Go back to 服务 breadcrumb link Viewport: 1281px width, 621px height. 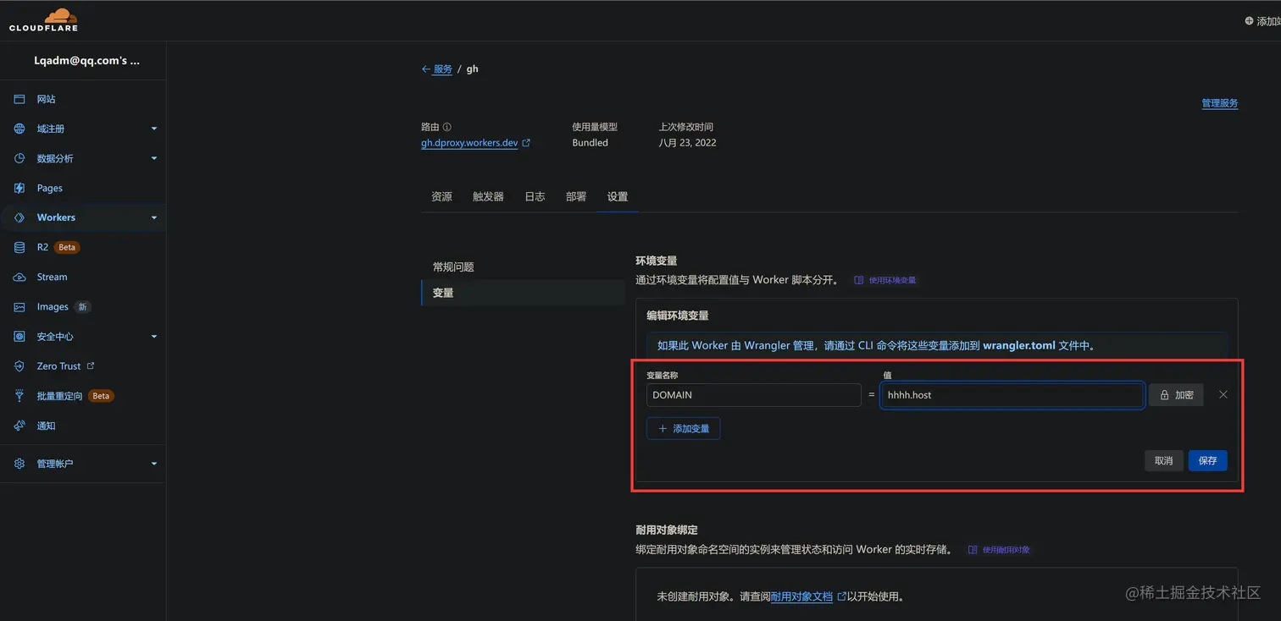(x=442, y=69)
